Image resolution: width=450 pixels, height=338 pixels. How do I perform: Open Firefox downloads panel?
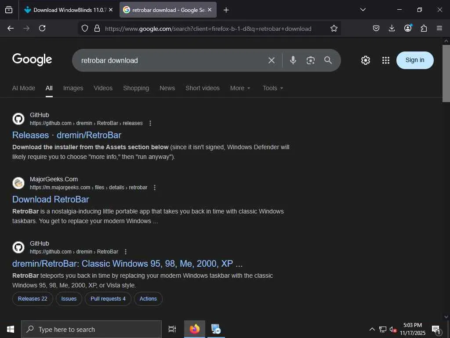point(392,28)
